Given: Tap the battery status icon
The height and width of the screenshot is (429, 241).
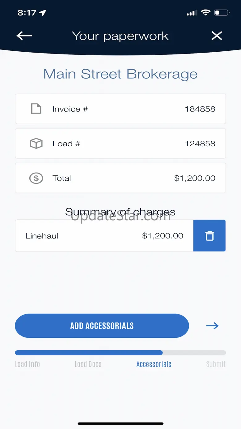Looking at the screenshot, I should coord(222,13).
